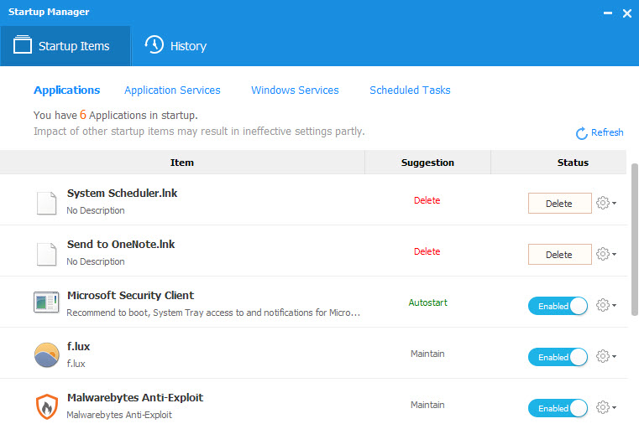This screenshot has width=639, height=429.
Task: Sort by the Item column header
Action: (182, 163)
